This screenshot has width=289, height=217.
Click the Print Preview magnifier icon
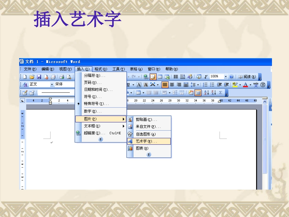[69, 77]
